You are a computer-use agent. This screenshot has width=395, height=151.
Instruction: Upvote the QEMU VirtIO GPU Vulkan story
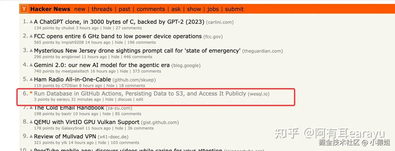(31, 122)
